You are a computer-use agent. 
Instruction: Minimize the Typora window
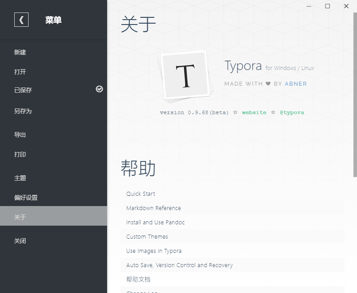coord(309,6)
